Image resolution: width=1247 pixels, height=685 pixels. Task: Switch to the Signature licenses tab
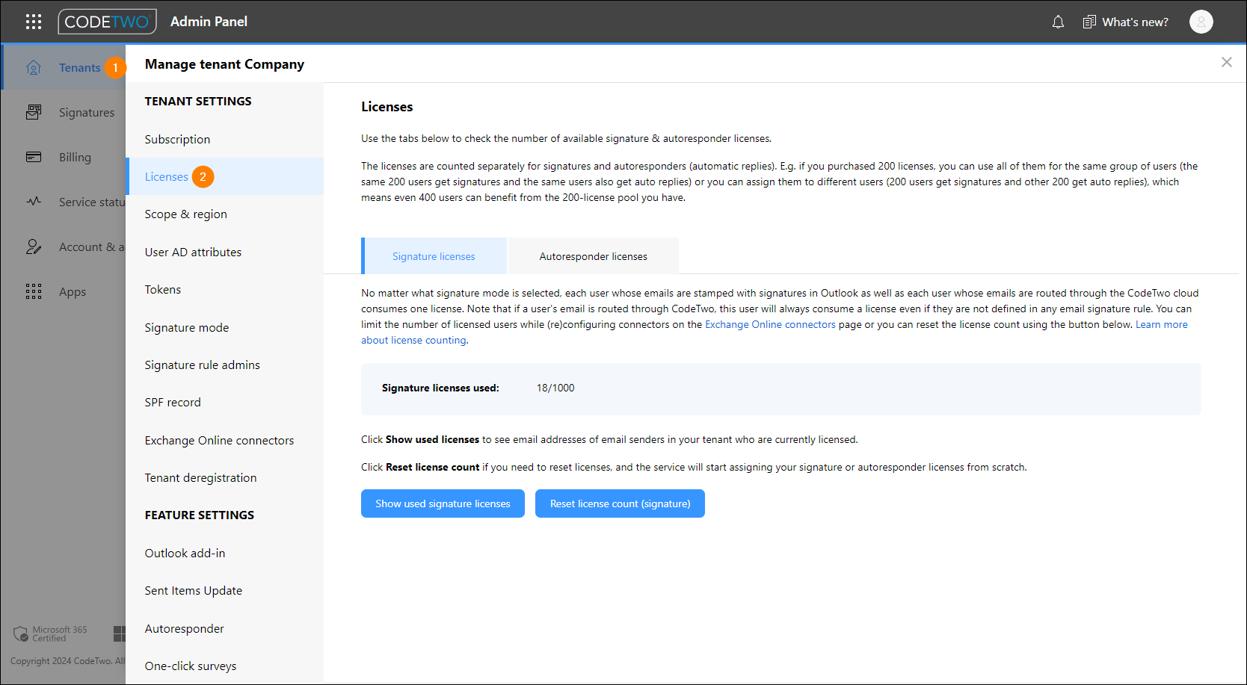tap(434, 255)
